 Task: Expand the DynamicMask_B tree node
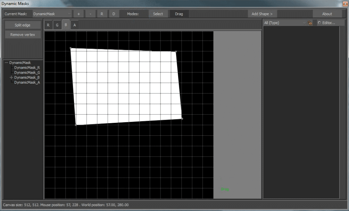11,78
